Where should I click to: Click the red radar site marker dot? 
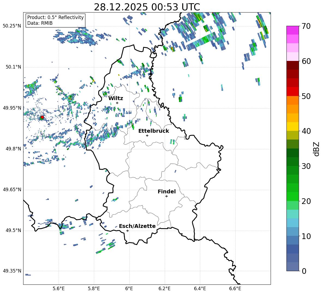42,117
